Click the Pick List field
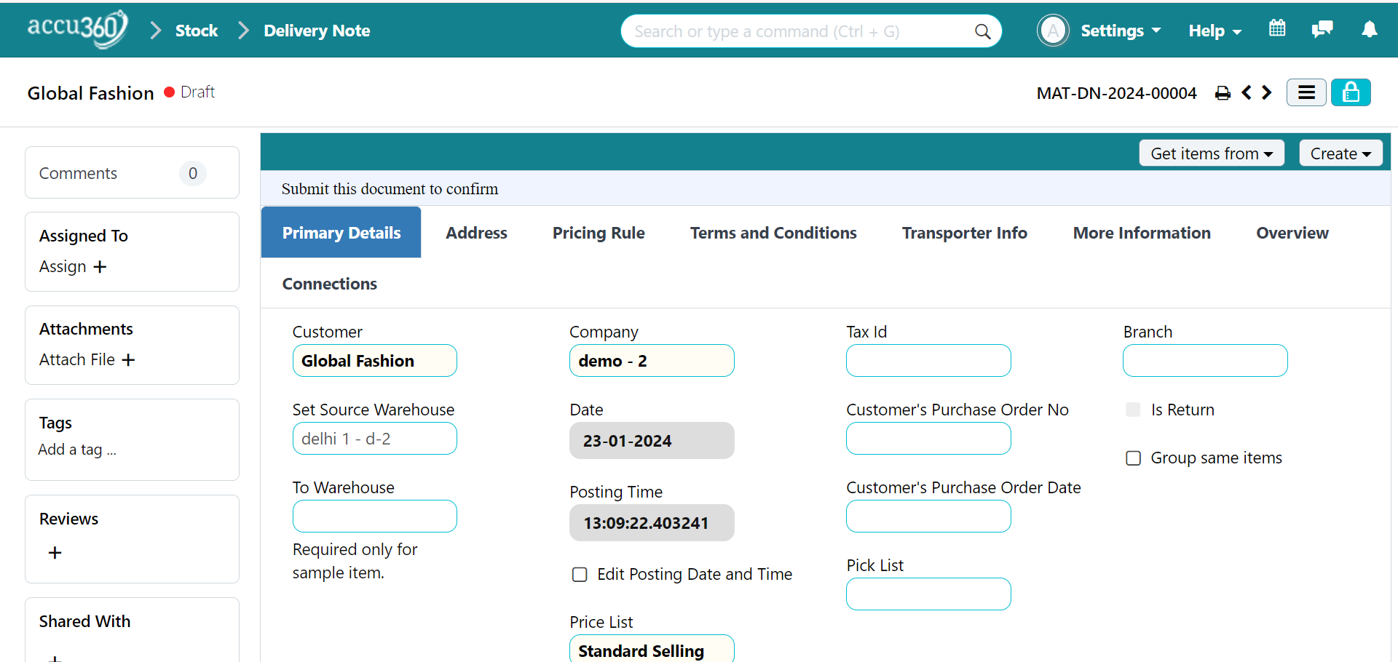The height and width of the screenshot is (662, 1398). tap(928, 594)
